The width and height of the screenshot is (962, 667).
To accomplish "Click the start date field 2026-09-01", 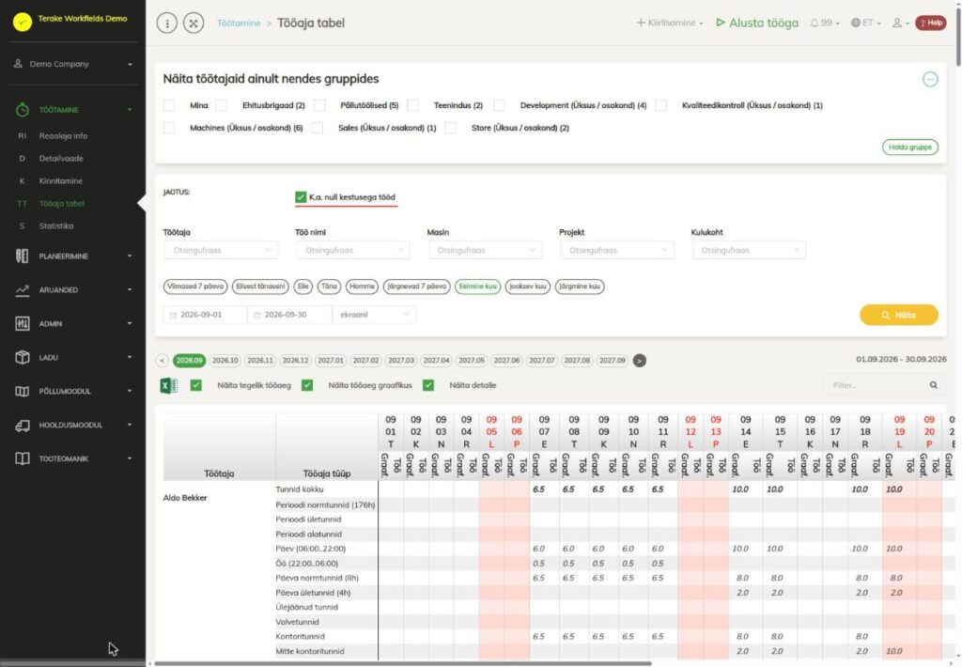I will pyautogui.click(x=205, y=315).
